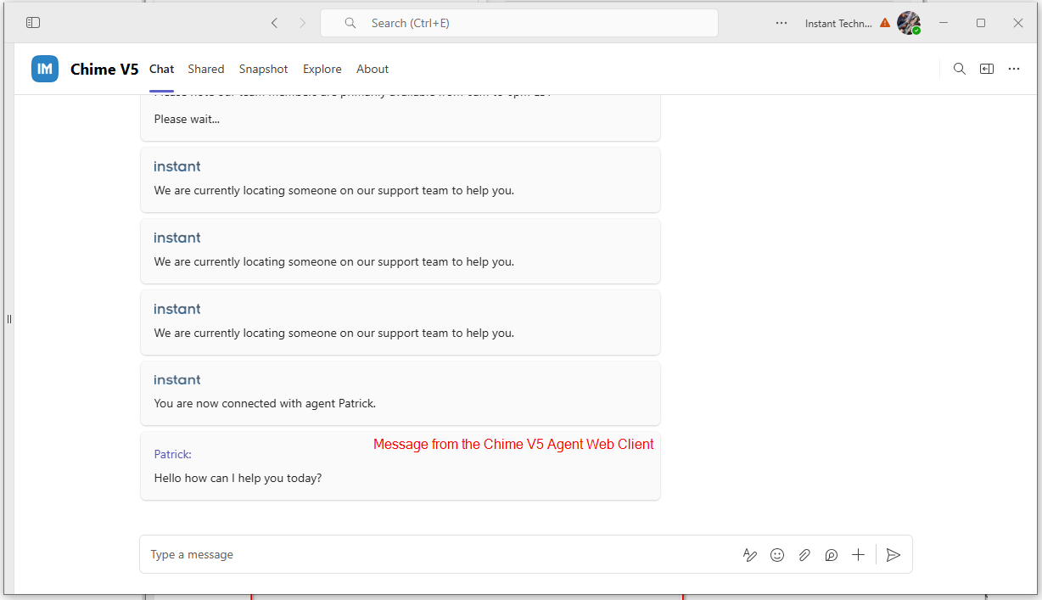The image size is (1042, 600).
Task: Click the Chime V5 IM app logo
Action: [x=45, y=69]
